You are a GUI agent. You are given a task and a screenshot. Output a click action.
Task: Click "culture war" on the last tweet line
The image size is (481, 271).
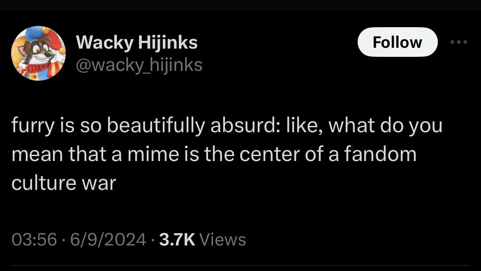click(64, 183)
